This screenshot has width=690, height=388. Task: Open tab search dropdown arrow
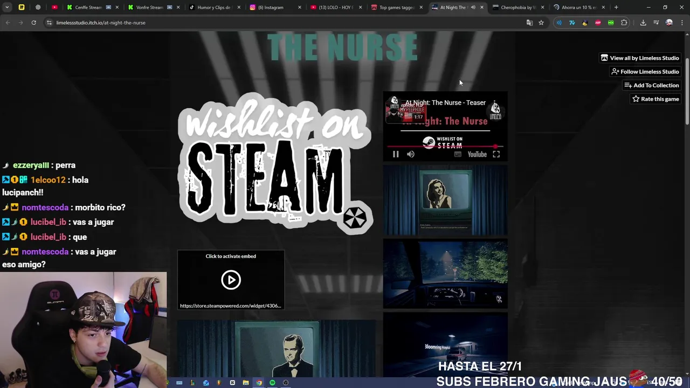(7, 8)
